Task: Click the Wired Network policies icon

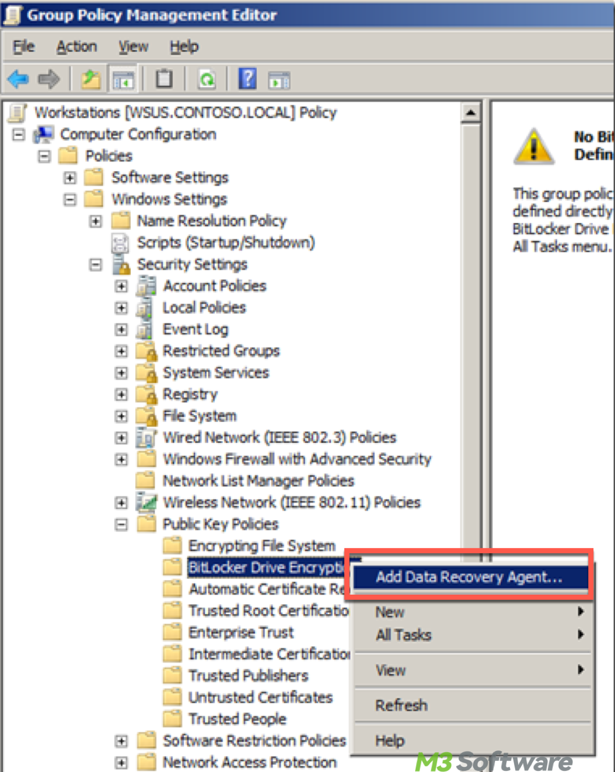Action: click(146, 438)
